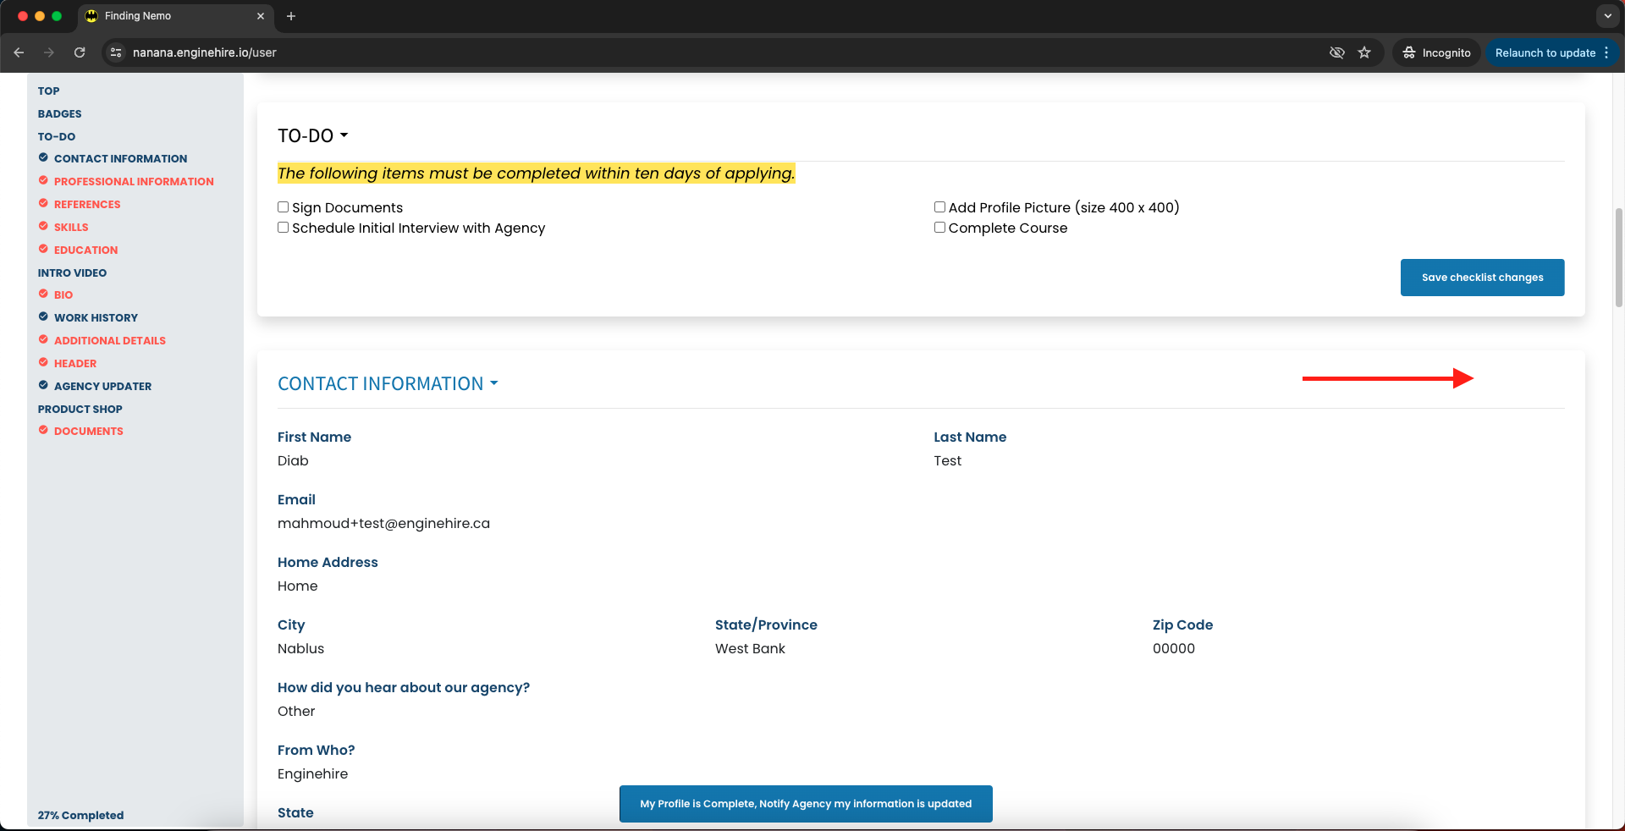Click the browser back arrow
This screenshot has width=1625, height=831.
tap(19, 52)
